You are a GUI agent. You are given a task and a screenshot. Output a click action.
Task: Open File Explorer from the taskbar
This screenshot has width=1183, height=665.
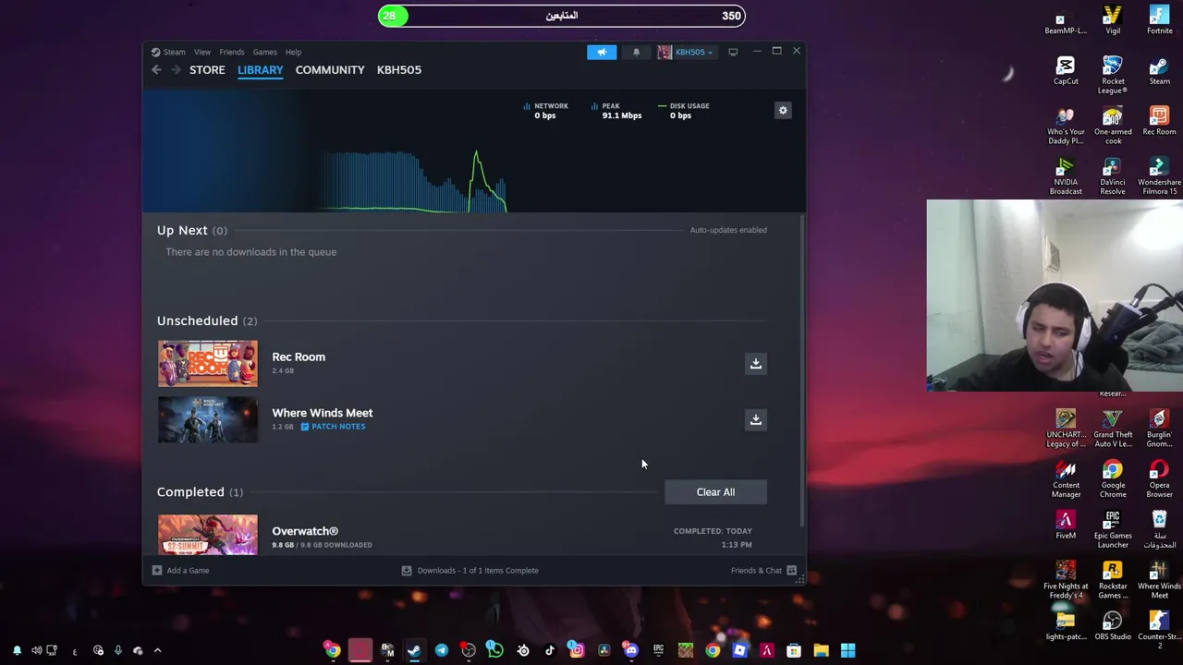click(821, 650)
